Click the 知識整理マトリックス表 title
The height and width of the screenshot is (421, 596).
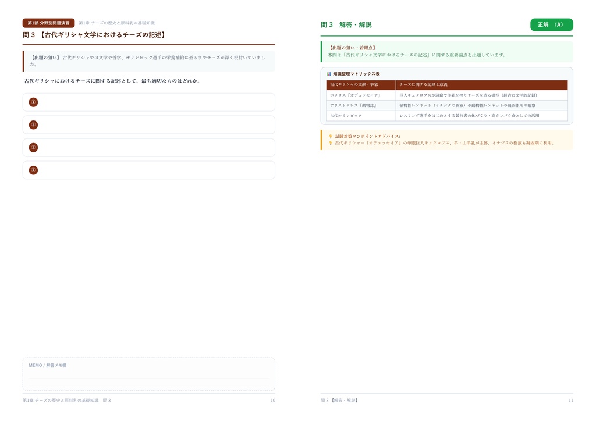[356, 74]
